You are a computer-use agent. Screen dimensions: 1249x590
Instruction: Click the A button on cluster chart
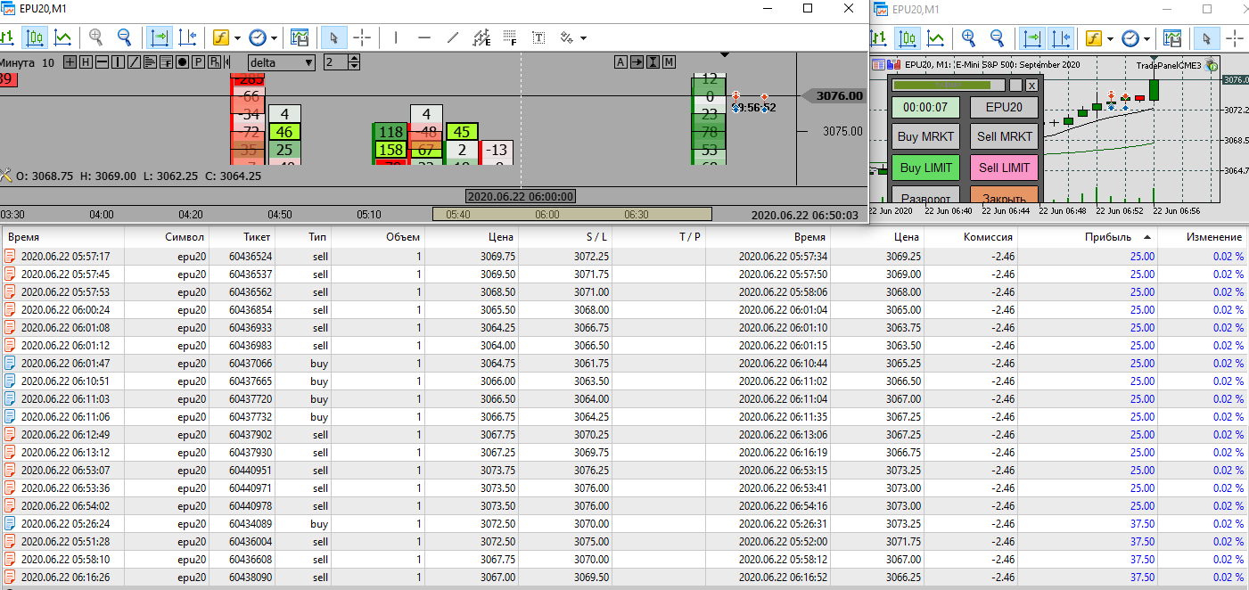[x=621, y=61]
